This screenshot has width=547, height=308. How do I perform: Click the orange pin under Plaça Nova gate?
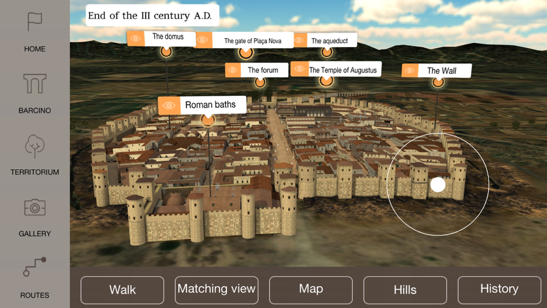click(246, 53)
